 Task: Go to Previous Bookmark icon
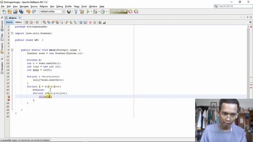pyautogui.click(x=67, y=22)
